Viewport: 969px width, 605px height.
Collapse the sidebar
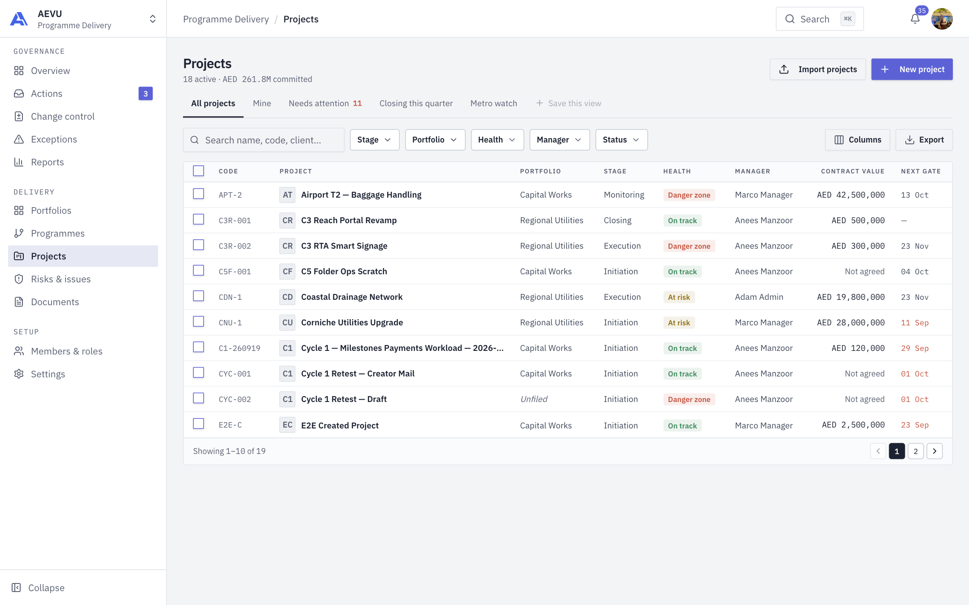pos(38,588)
